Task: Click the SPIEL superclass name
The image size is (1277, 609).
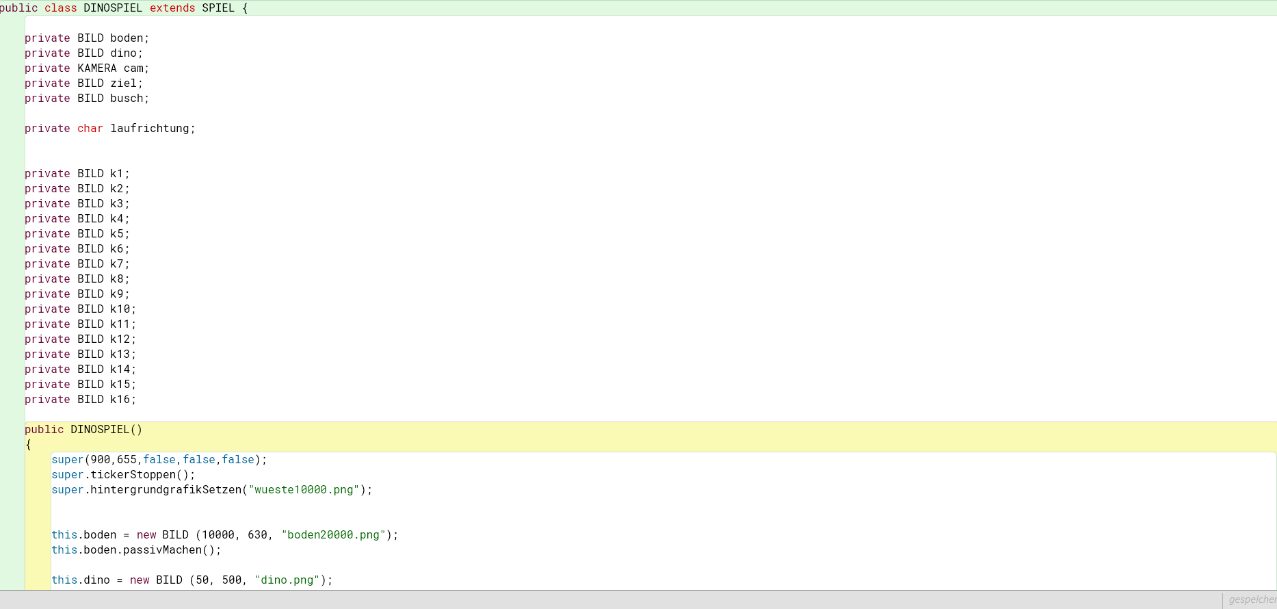Action: click(218, 8)
